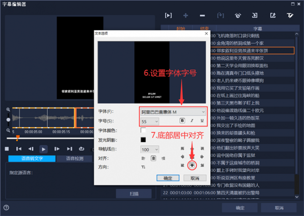Image resolution: width=304 pixels, height=216 pixels.
Task: Select subtitle 他说这里冬天曾冻死醉汉
Action: click(x=240, y=58)
